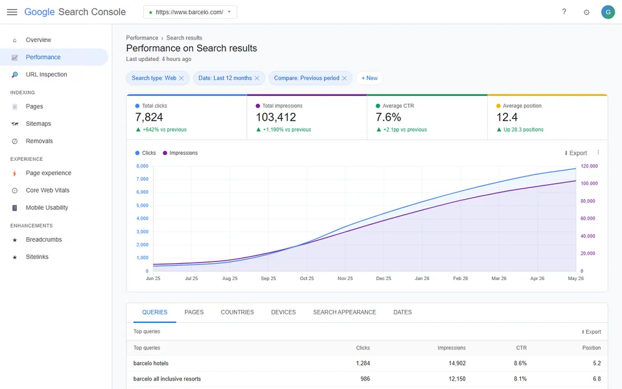Image resolution: width=622 pixels, height=389 pixels.
Task: Click the Performance chart icon in sidebar
Action: pos(15,57)
